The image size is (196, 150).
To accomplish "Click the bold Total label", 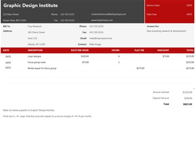I will tap(166, 104).
